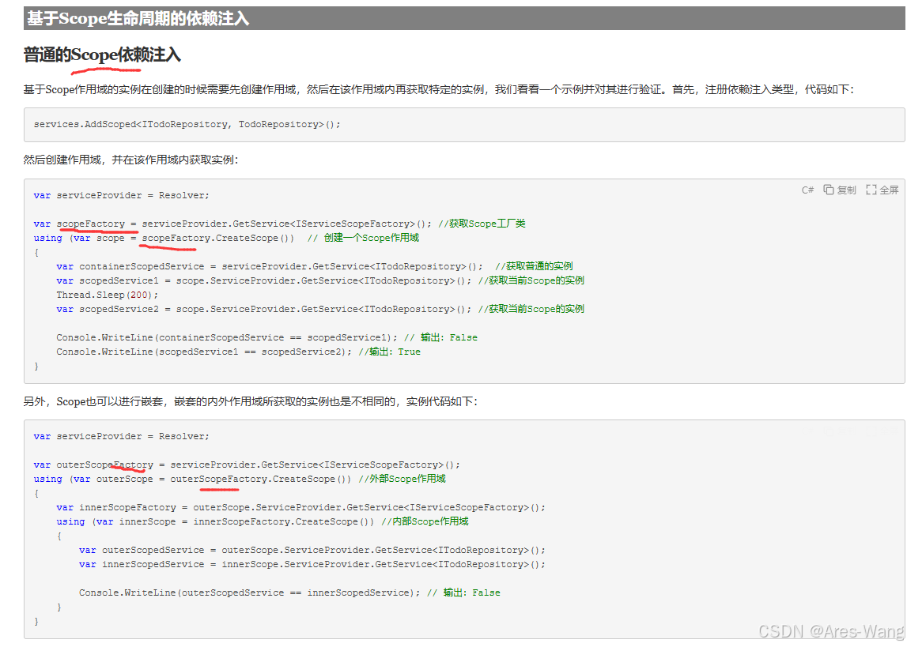Image resolution: width=907 pixels, height=647 pixels.
Task: Open the CSDN watermark logo
Action: click(x=780, y=631)
